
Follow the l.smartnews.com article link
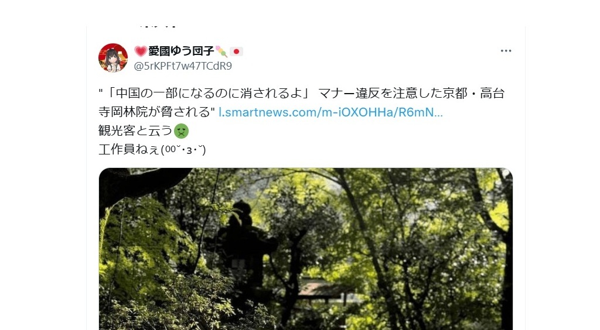330,112
